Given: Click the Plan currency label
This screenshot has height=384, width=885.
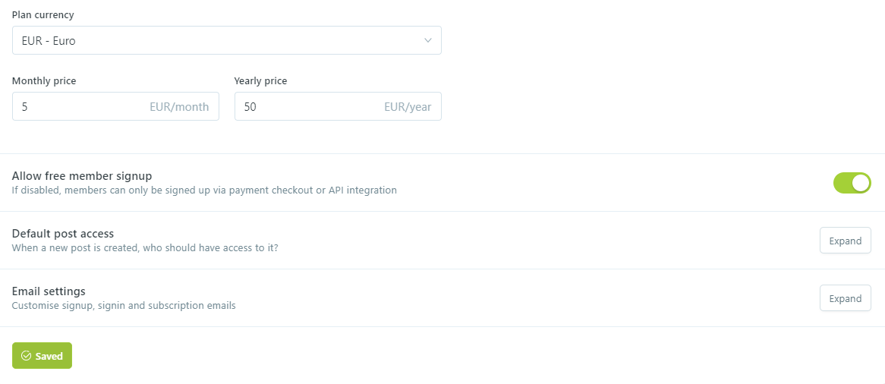Looking at the screenshot, I should 43,15.
